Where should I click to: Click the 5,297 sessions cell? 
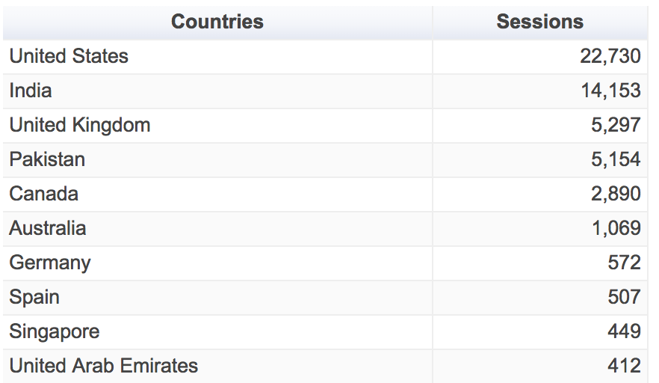point(616,125)
